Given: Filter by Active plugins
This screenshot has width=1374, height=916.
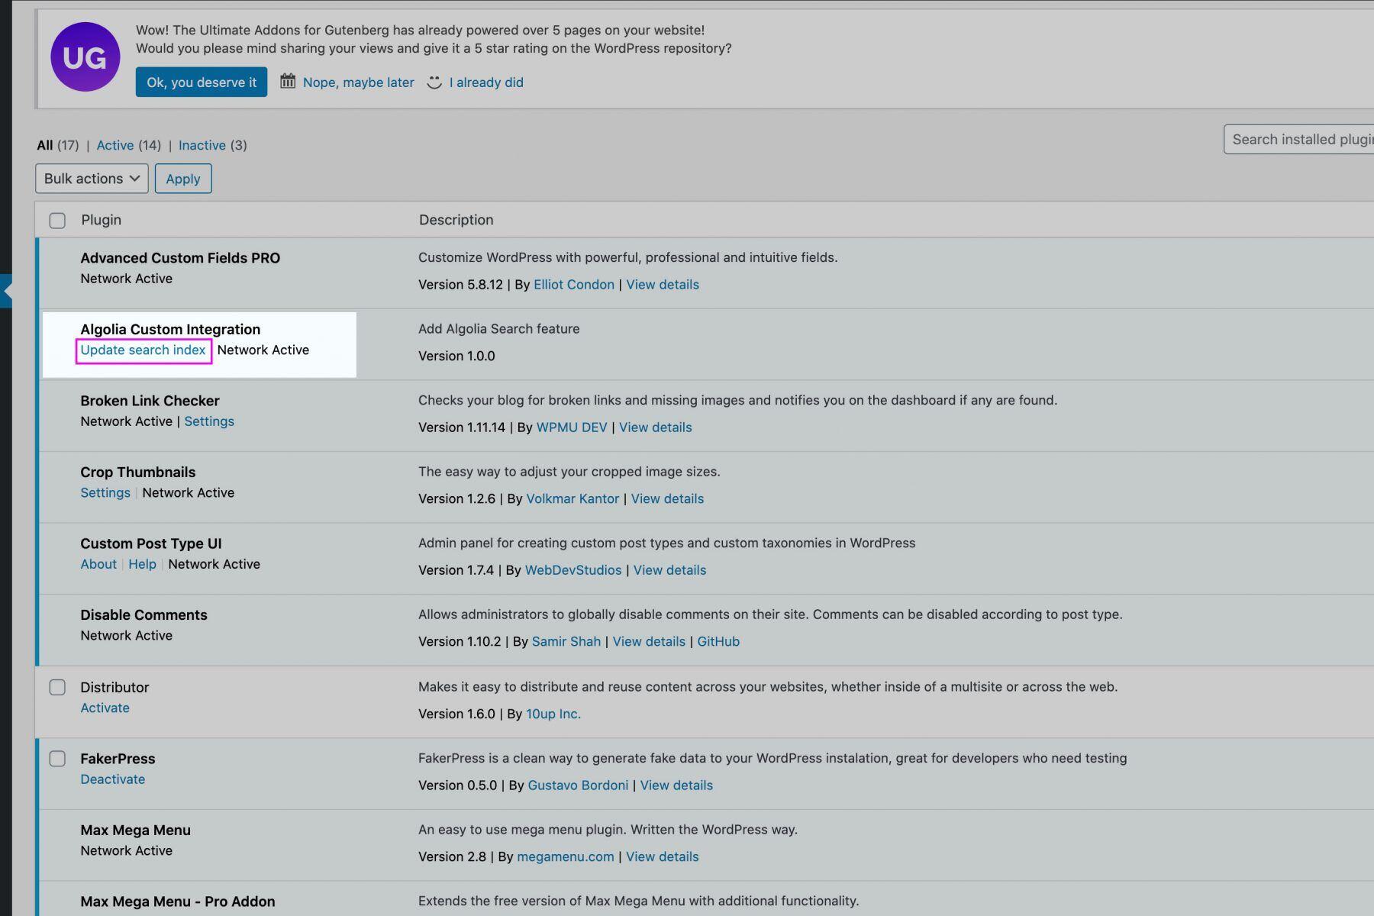Looking at the screenshot, I should [x=114, y=145].
